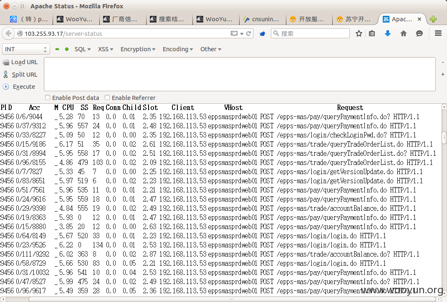Expand the Encryption dropdown menu
Screen dimensions: 447x302
pos(138,49)
